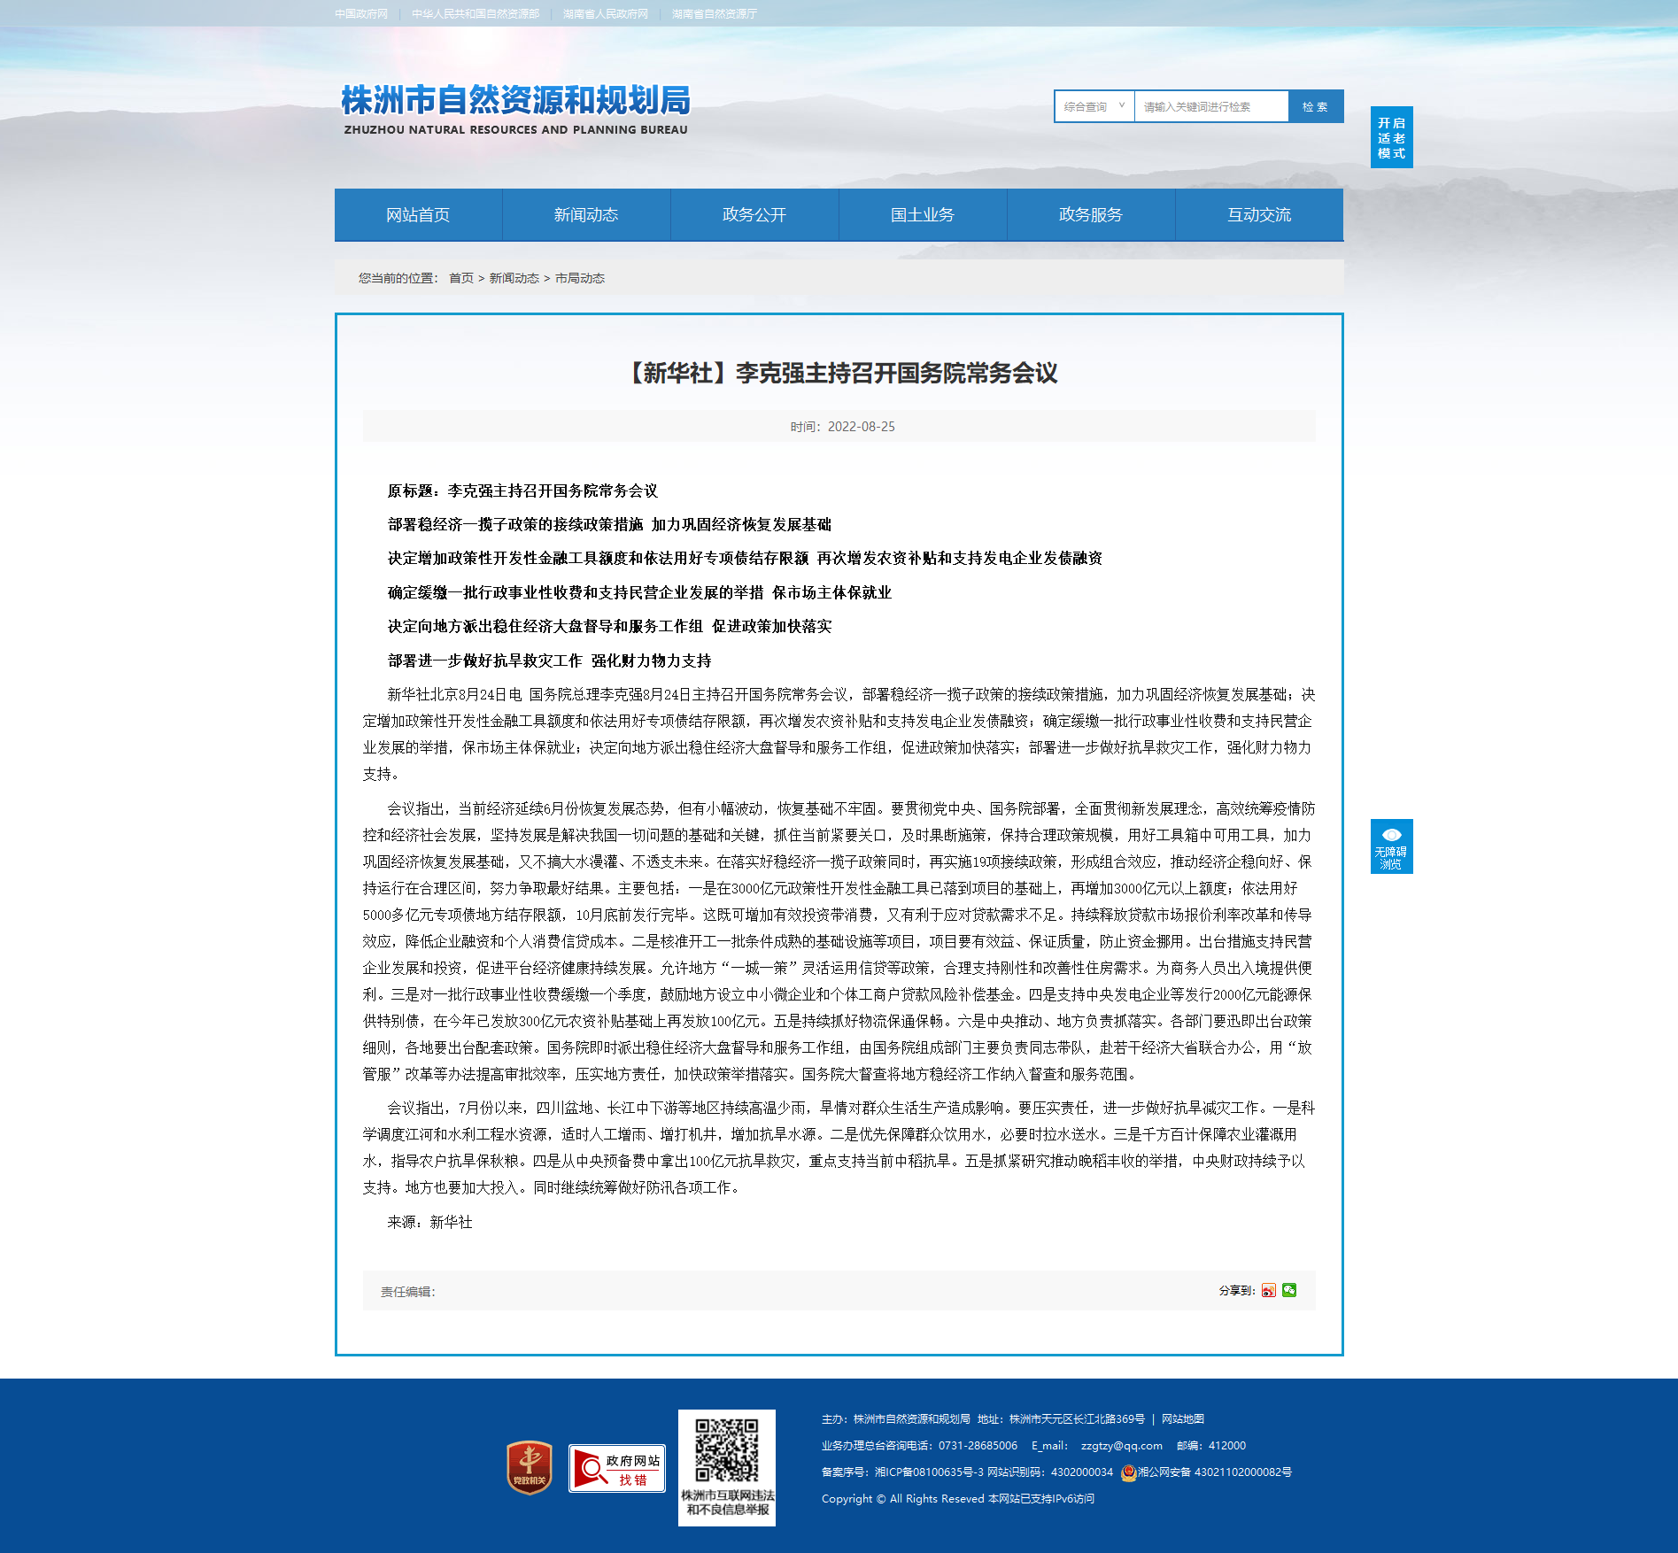The width and height of the screenshot is (1678, 1553).
Task: Open the 湘ICP备08100635号-3 record link
Action: [x=929, y=1472]
